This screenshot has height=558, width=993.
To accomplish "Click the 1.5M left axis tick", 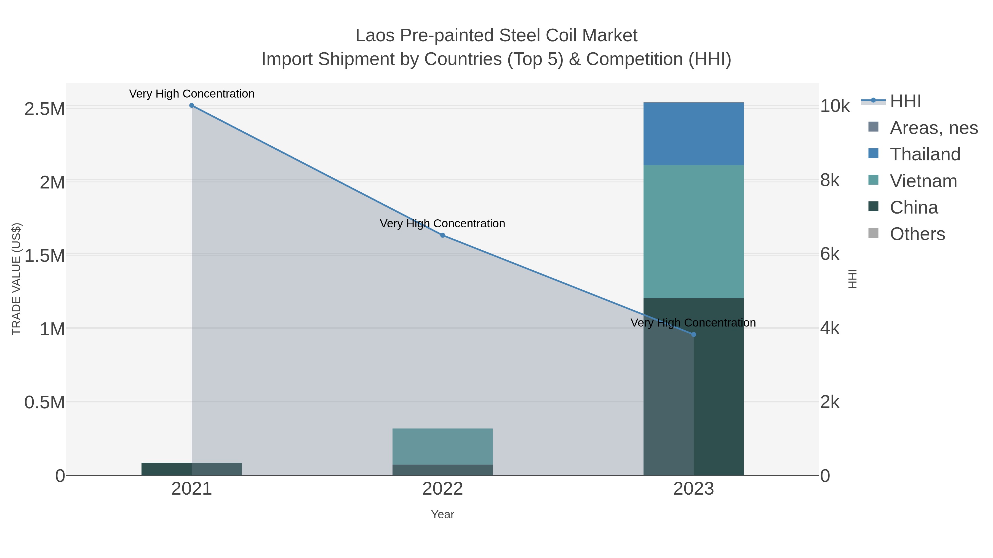I will (45, 256).
